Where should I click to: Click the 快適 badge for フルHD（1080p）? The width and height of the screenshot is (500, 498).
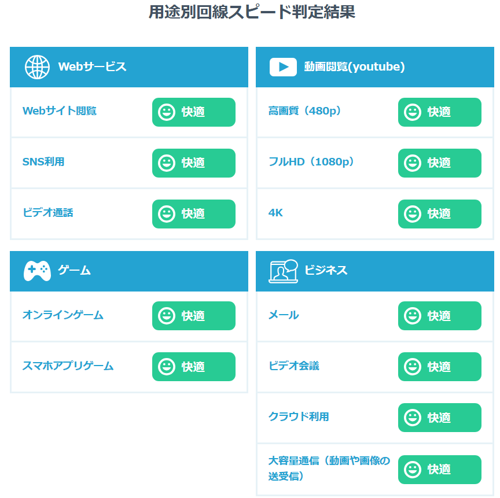click(440, 163)
